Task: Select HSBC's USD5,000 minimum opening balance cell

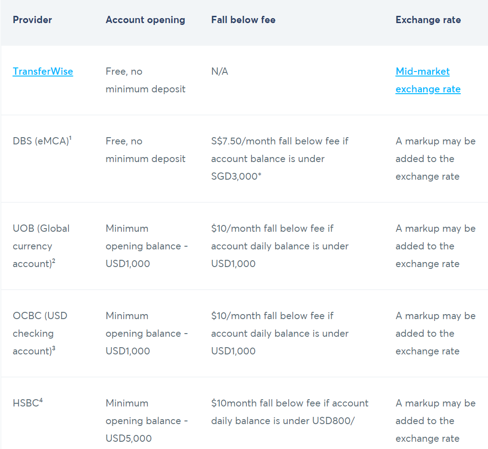Action: [x=146, y=421]
